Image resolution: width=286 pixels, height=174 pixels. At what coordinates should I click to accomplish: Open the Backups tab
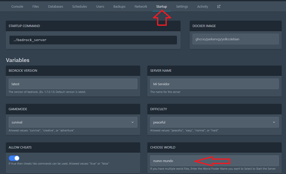(x=119, y=6)
